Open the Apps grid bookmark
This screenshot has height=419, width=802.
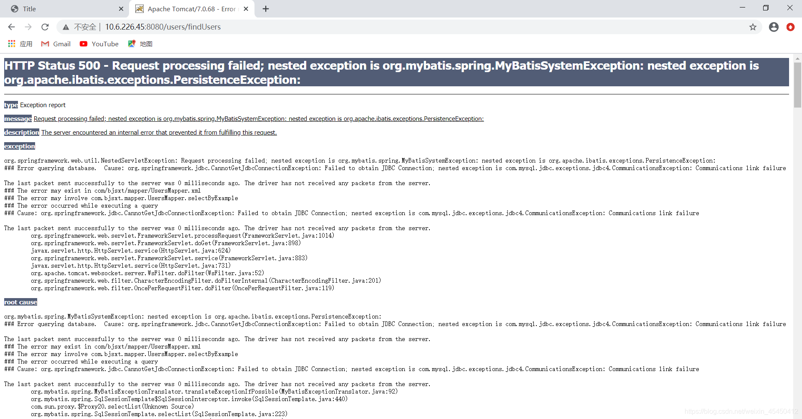(x=20, y=44)
